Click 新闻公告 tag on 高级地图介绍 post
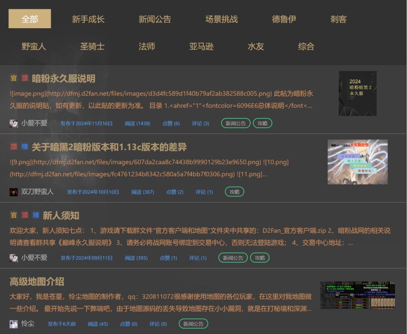The height and width of the screenshot is (334, 407). (193, 324)
